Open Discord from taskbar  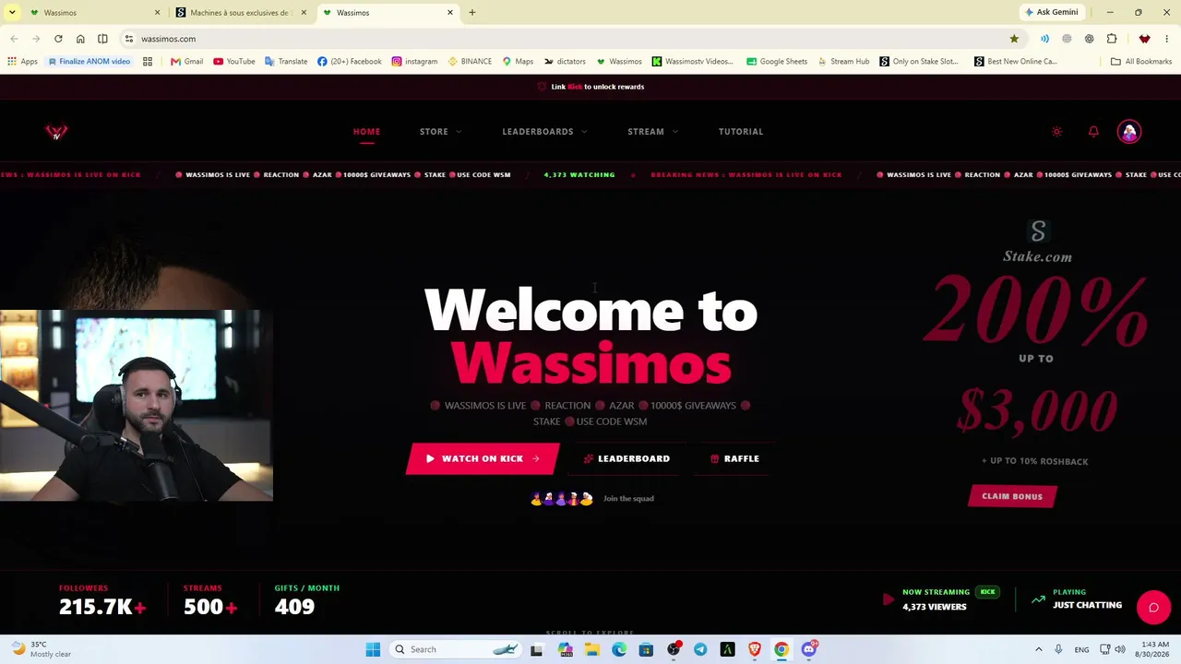click(809, 649)
